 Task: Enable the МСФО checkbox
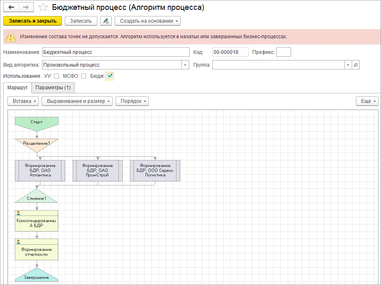pos(84,76)
